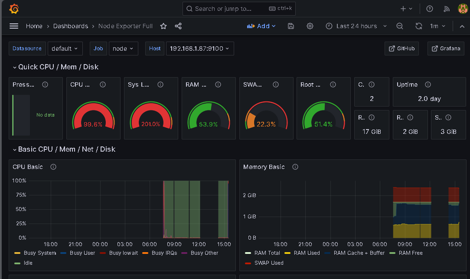Open the Host 192.168.1.87:9100 dropdown
The width and height of the screenshot is (470, 279).
tap(200, 49)
